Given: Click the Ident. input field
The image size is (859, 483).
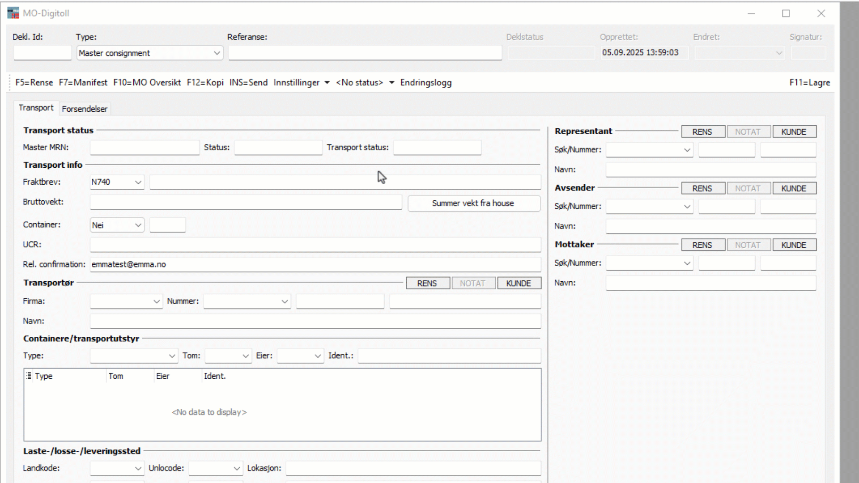Looking at the screenshot, I should point(450,356).
